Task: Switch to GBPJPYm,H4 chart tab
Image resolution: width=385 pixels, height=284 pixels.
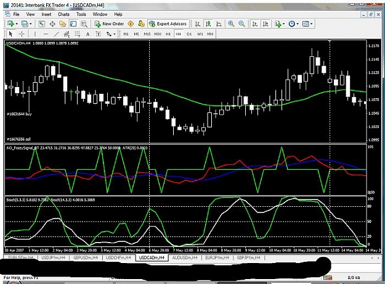Action: coord(248,257)
